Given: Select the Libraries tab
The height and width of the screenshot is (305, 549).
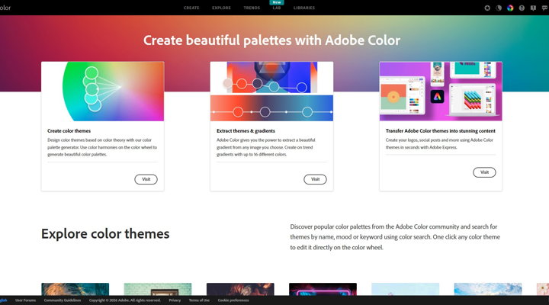Looking at the screenshot, I should (304, 8).
